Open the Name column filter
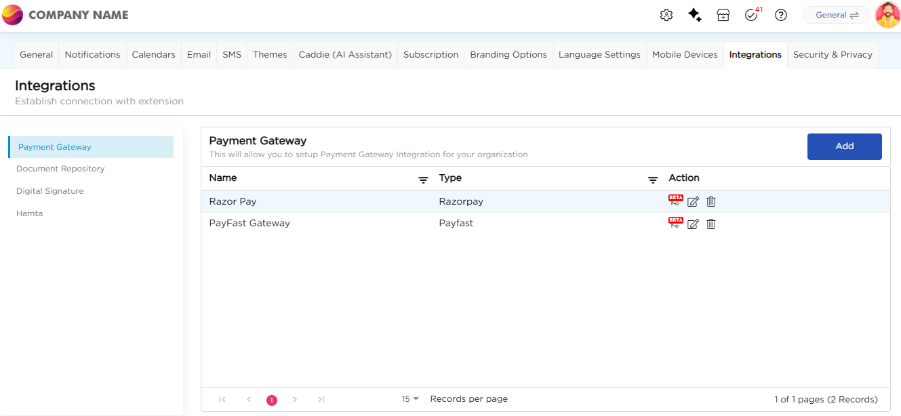Screen dimensions: 901x416 (423, 180)
